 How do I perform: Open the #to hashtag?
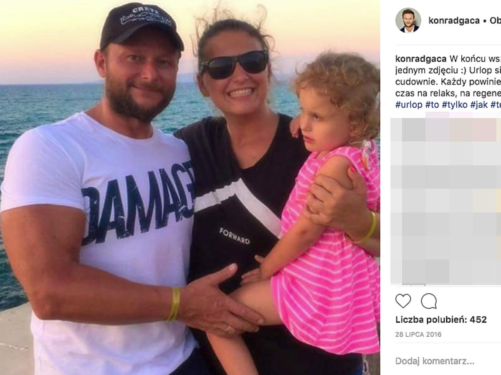click(432, 105)
